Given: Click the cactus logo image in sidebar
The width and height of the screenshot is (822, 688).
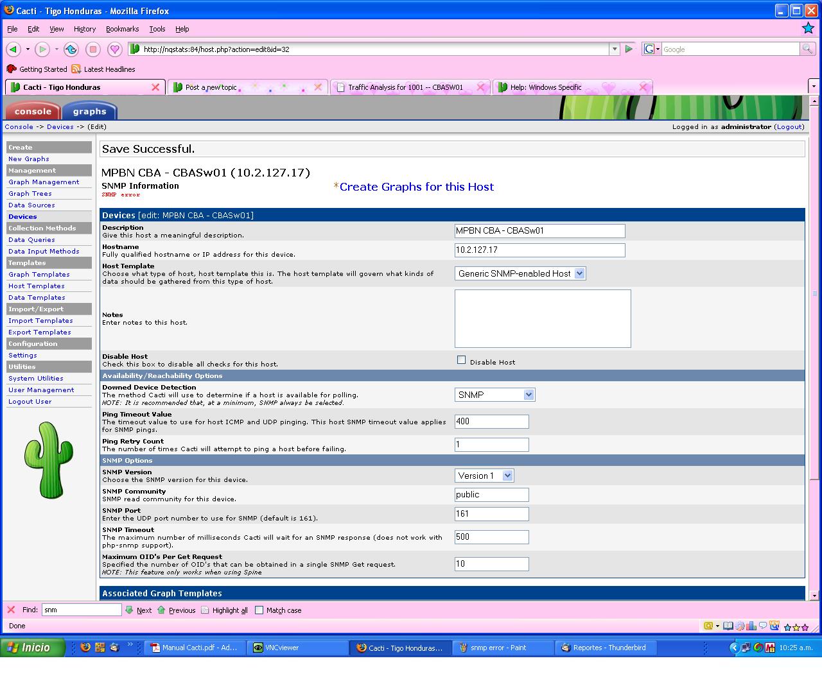Looking at the screenshot, I should (x=48, y=460).
